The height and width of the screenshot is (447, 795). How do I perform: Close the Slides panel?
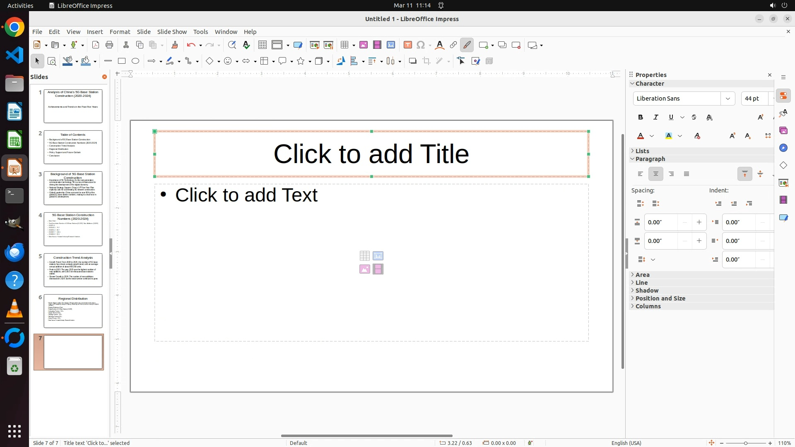tap(104, 77)
